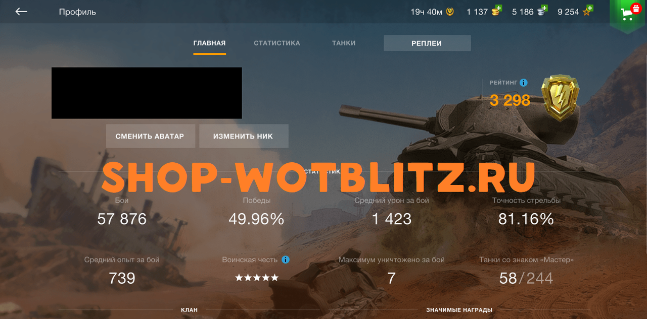Show military honor info icon
The width and height of the screenshot is (647, 319).
(x=286, y=260)
